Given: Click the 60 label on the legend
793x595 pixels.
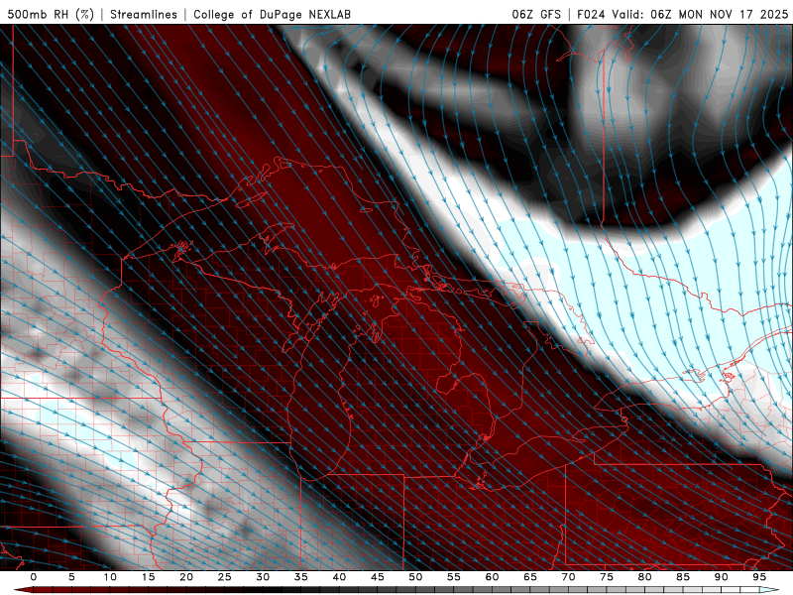Looking at the screenshot, I should [x=492, y=577].
